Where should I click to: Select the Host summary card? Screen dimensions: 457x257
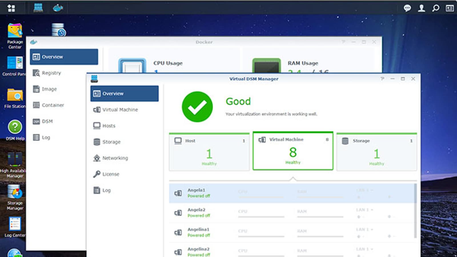[x=209, y=152]
